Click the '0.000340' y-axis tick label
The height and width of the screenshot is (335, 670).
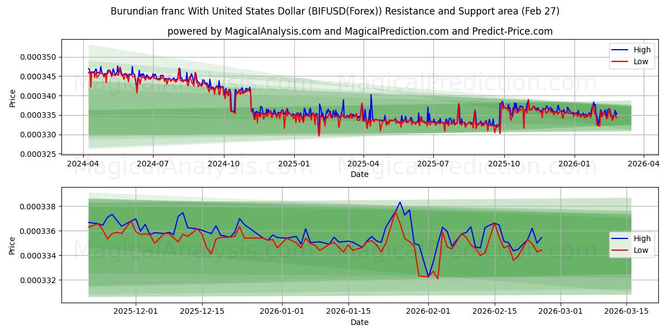(39, 96)
